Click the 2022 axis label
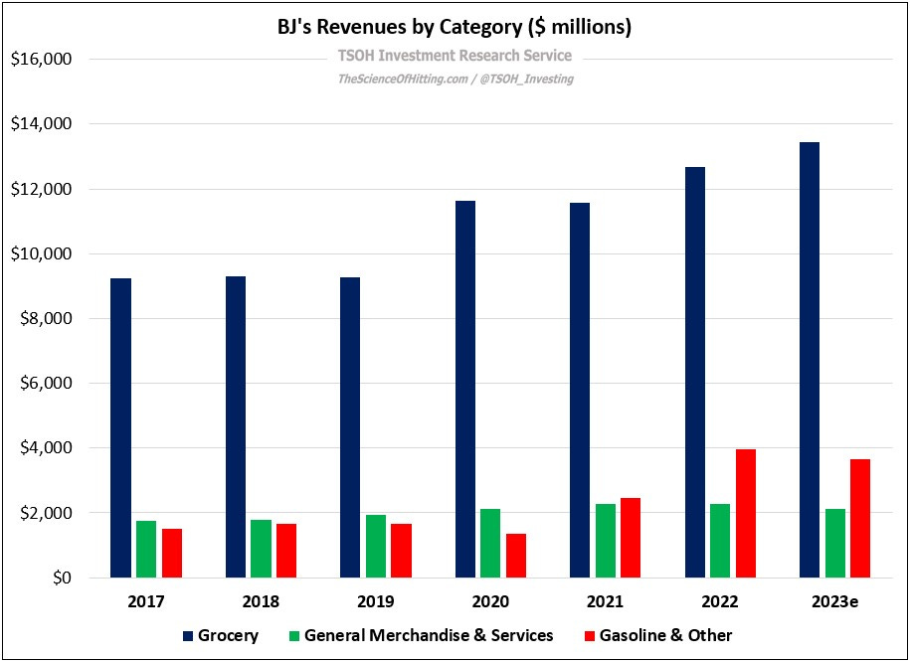 pos(720,601)
